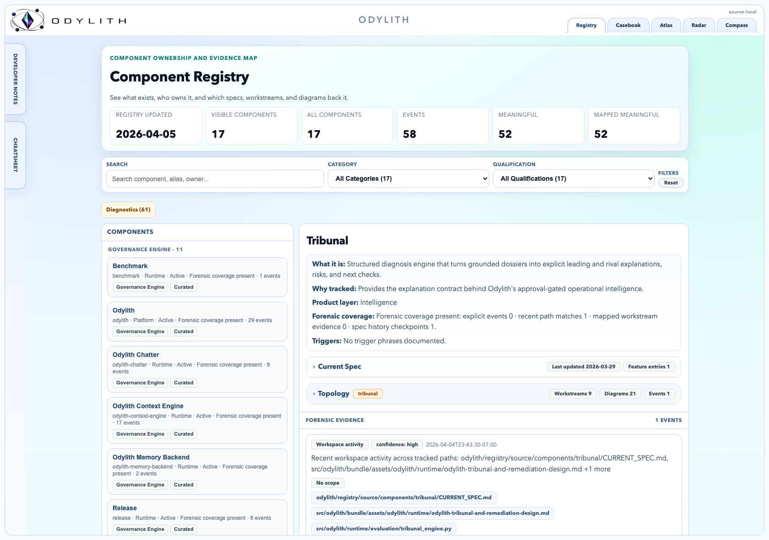
Task: Open the Cheatsheet side panel
Action: click(x=16, y=155)
